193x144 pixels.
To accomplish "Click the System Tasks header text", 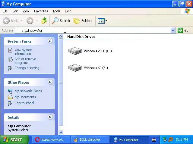I will [19, 41].
